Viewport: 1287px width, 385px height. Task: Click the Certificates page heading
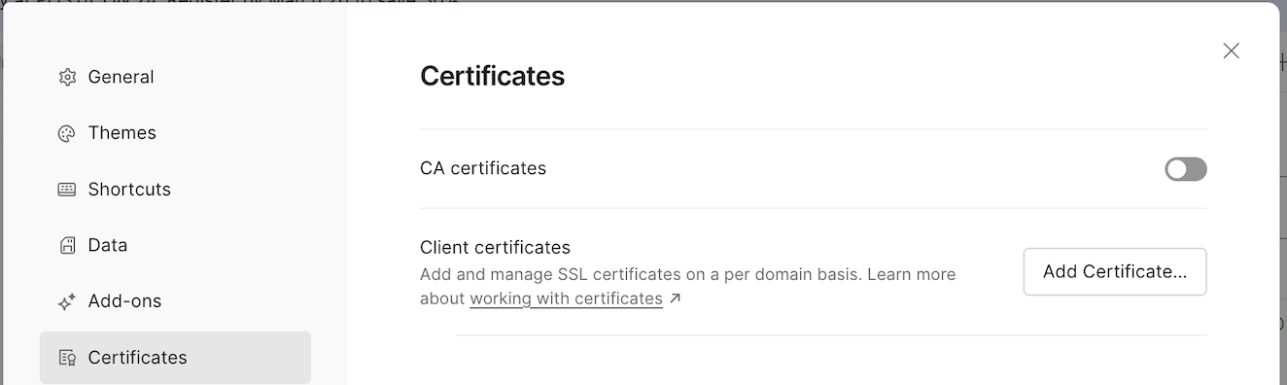(492, 76)
